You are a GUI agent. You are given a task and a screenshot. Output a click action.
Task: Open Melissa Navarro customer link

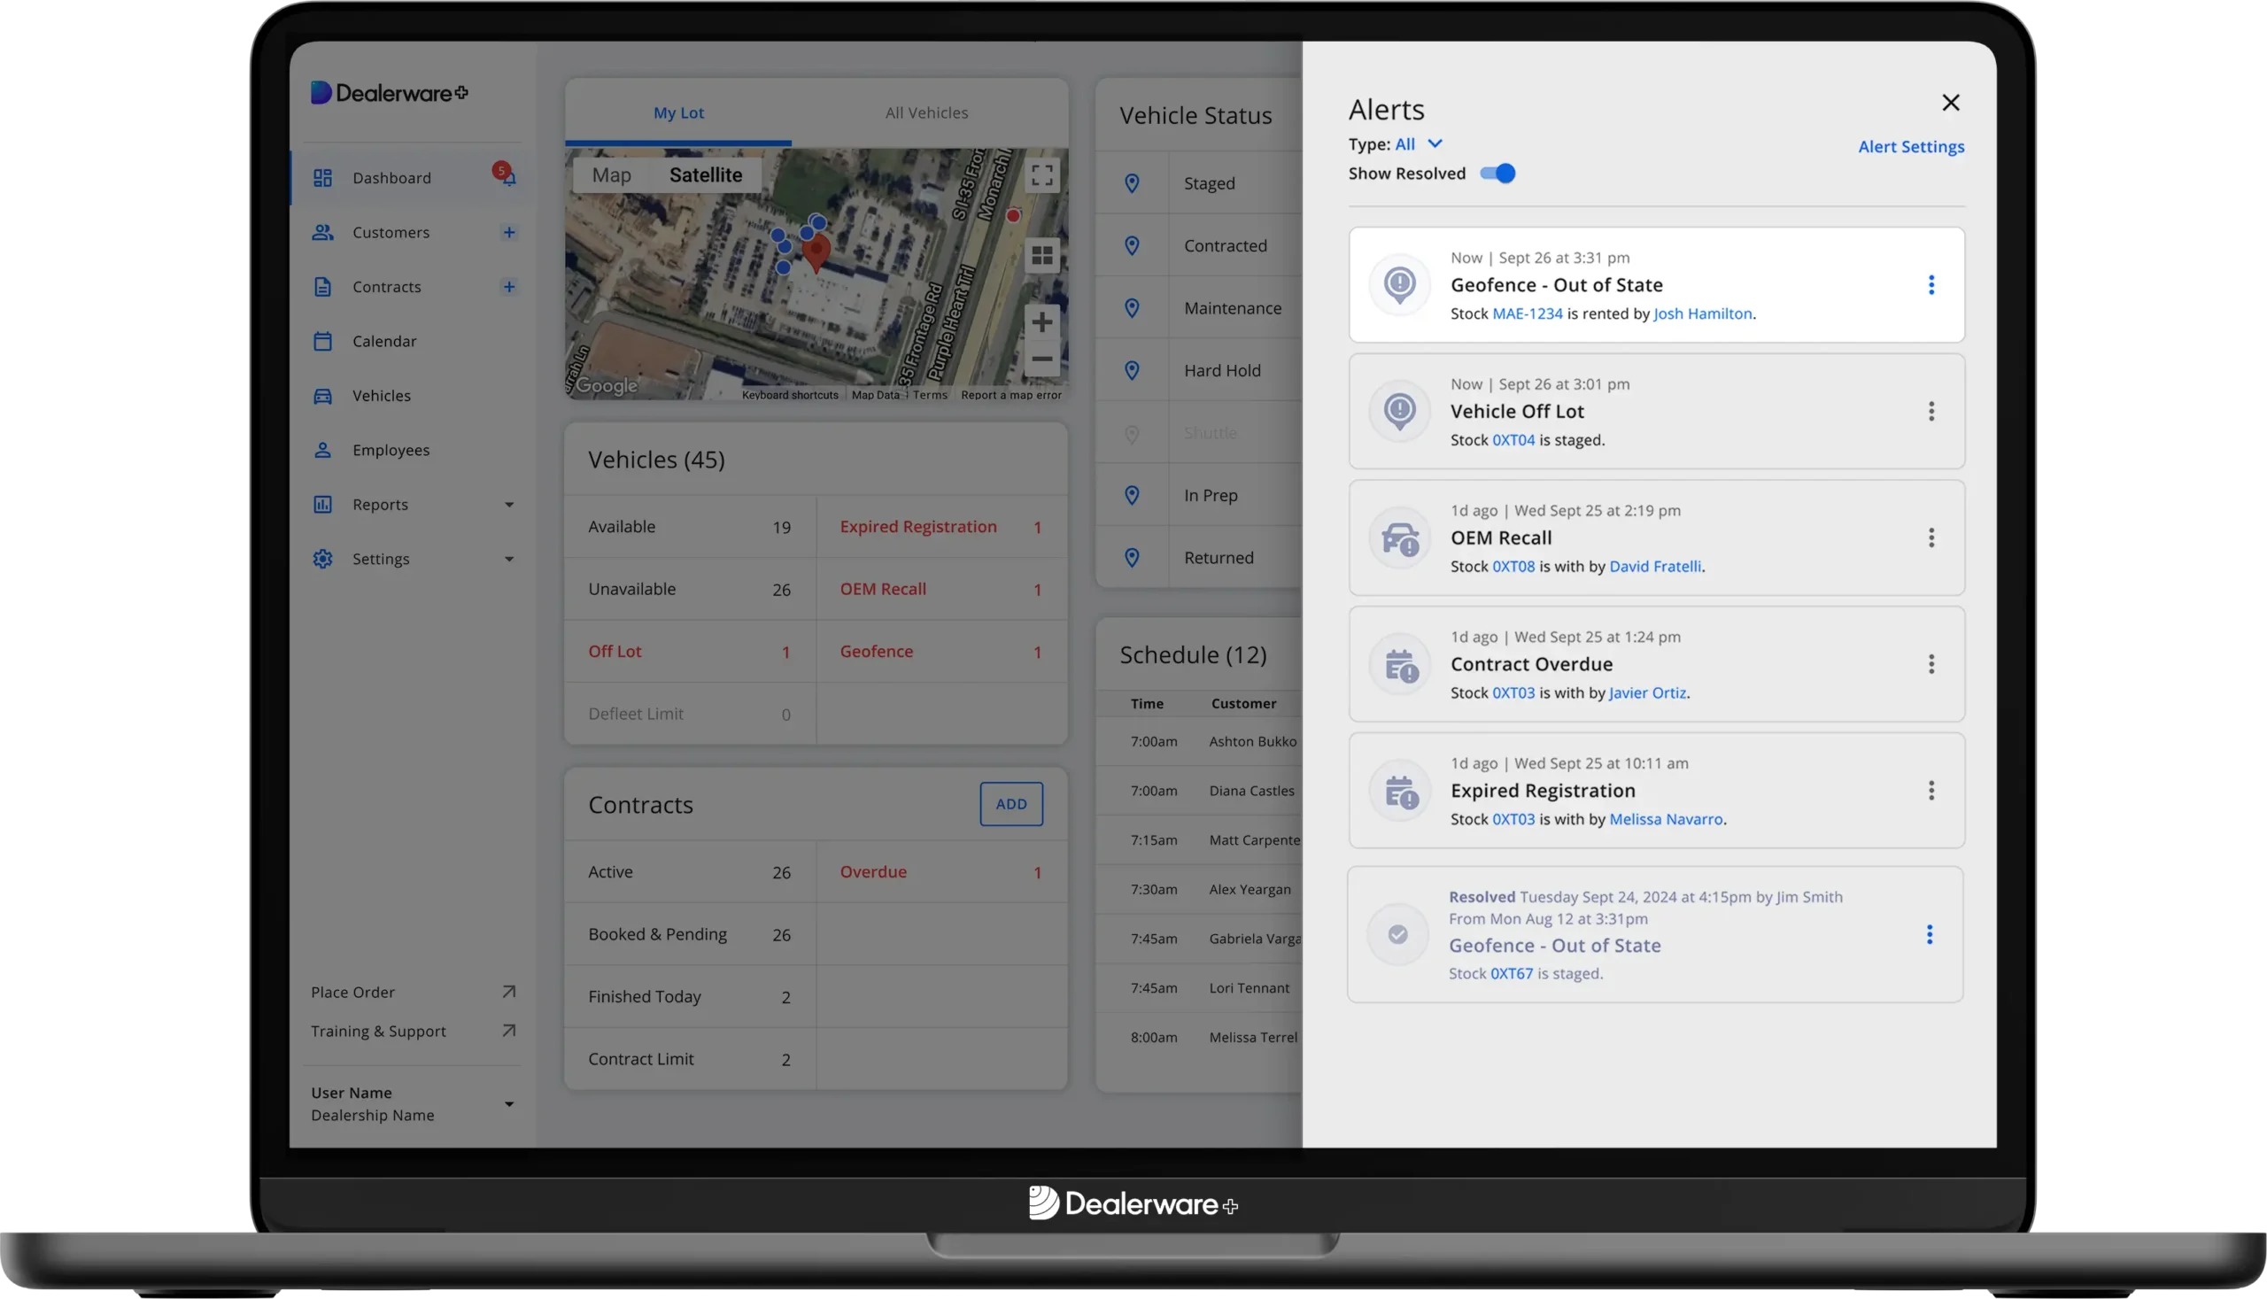(x=1666, y=819)
